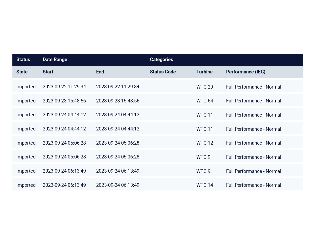Viewport: 315px width, 244px height.
Task: Click Imported state in the WTG 14 row
Action: coord(26,185)
